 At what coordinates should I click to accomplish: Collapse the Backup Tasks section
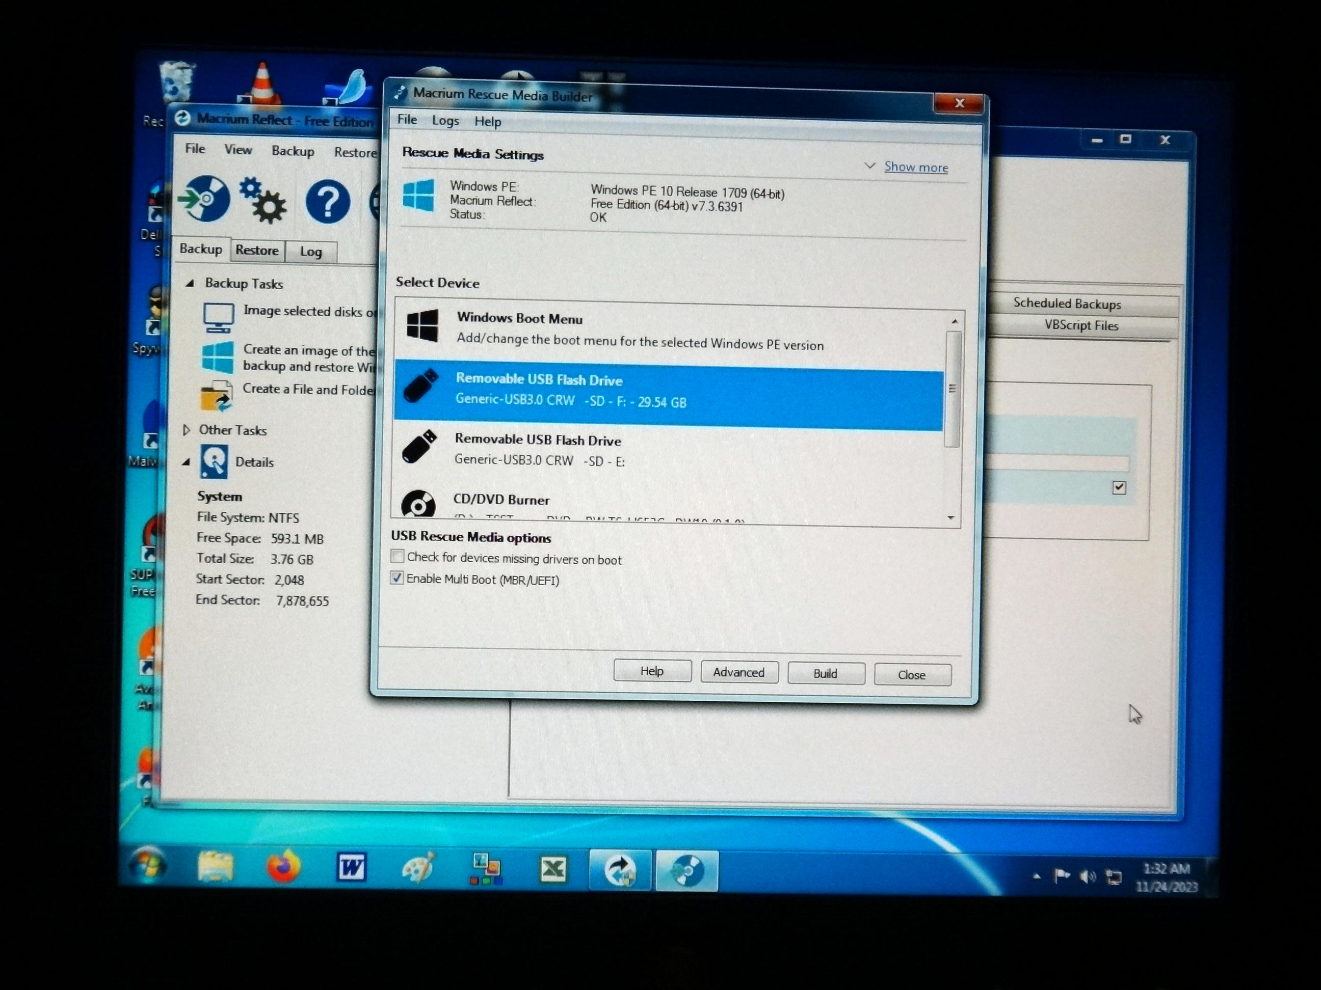pos(190,283)
